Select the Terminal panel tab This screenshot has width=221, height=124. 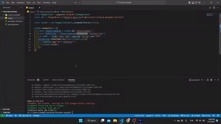pyautogui.click(x=71, y=80)
